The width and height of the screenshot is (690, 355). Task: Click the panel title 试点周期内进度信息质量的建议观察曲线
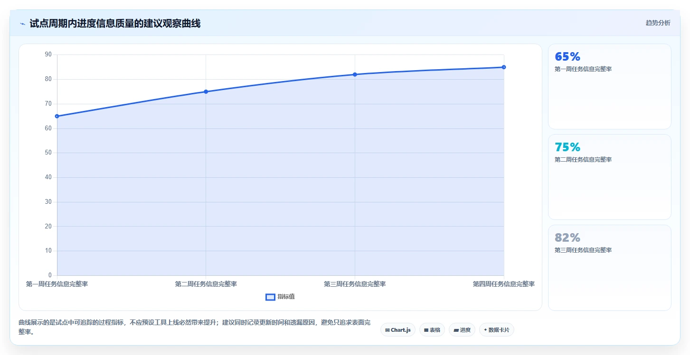115,23
